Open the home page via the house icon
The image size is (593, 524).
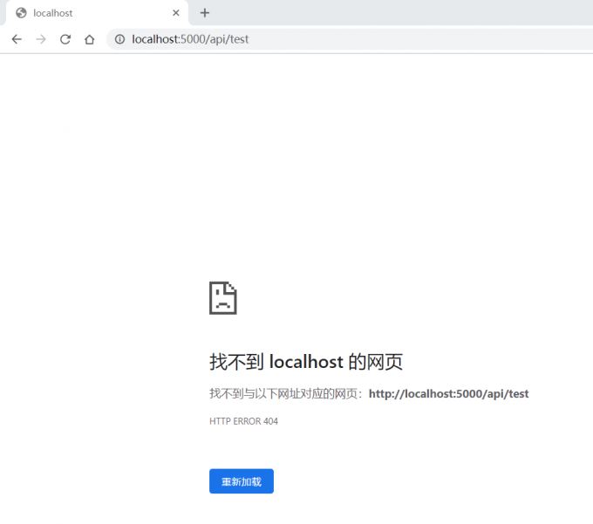90,39
